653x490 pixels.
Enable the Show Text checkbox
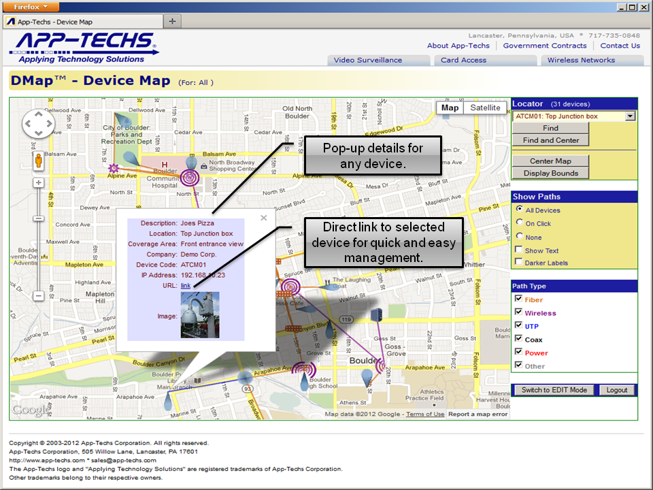[x=519, y=250]
